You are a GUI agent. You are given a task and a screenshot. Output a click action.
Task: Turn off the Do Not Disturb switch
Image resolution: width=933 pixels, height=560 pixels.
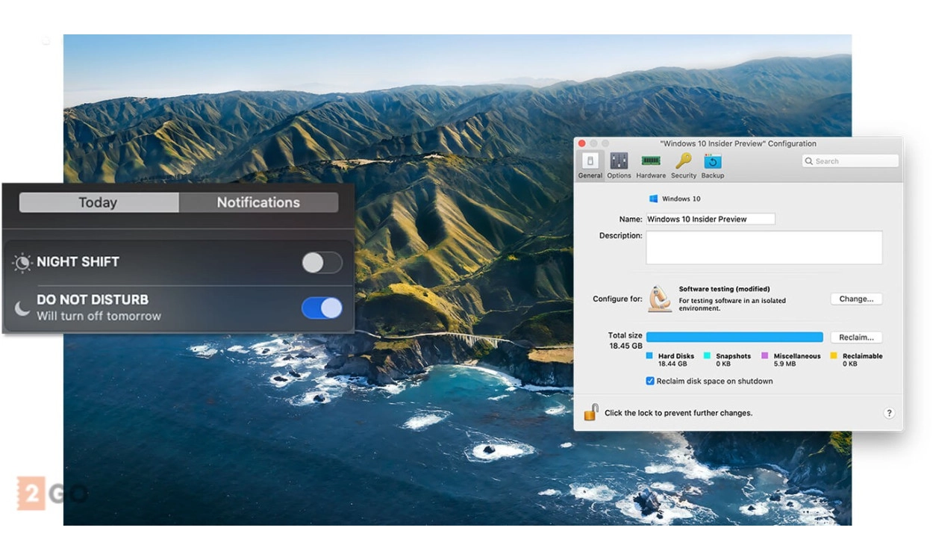pos(322,308)
